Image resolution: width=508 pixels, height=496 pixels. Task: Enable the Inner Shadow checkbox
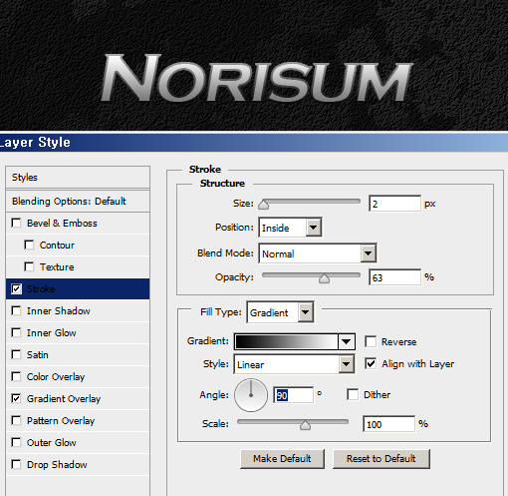(x=16, y=310)
